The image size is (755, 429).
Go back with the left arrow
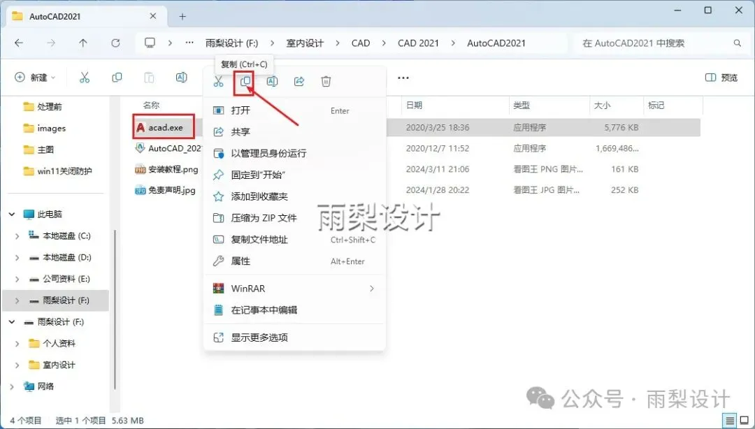[x=19, y=43]
